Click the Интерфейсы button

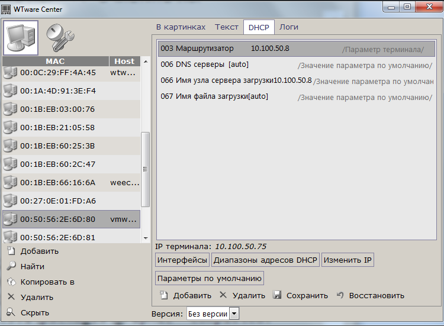[182, 260]
